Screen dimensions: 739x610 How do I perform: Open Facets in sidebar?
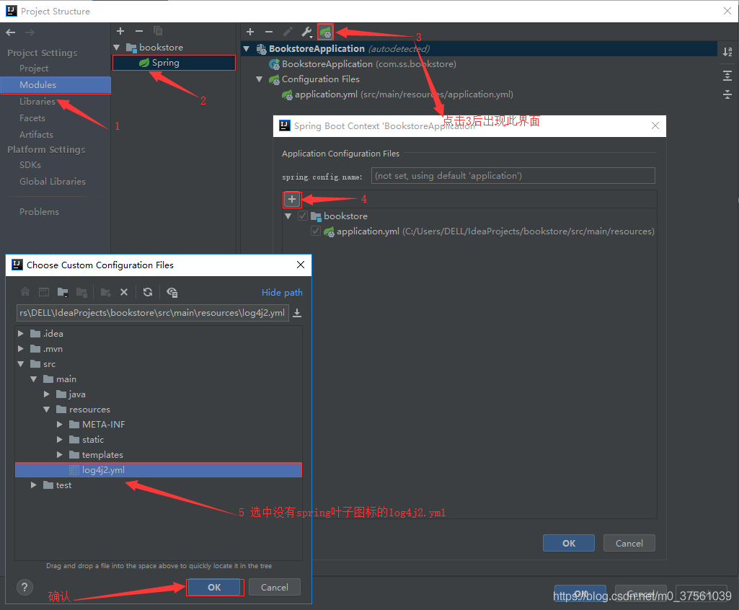click(32, 118)
